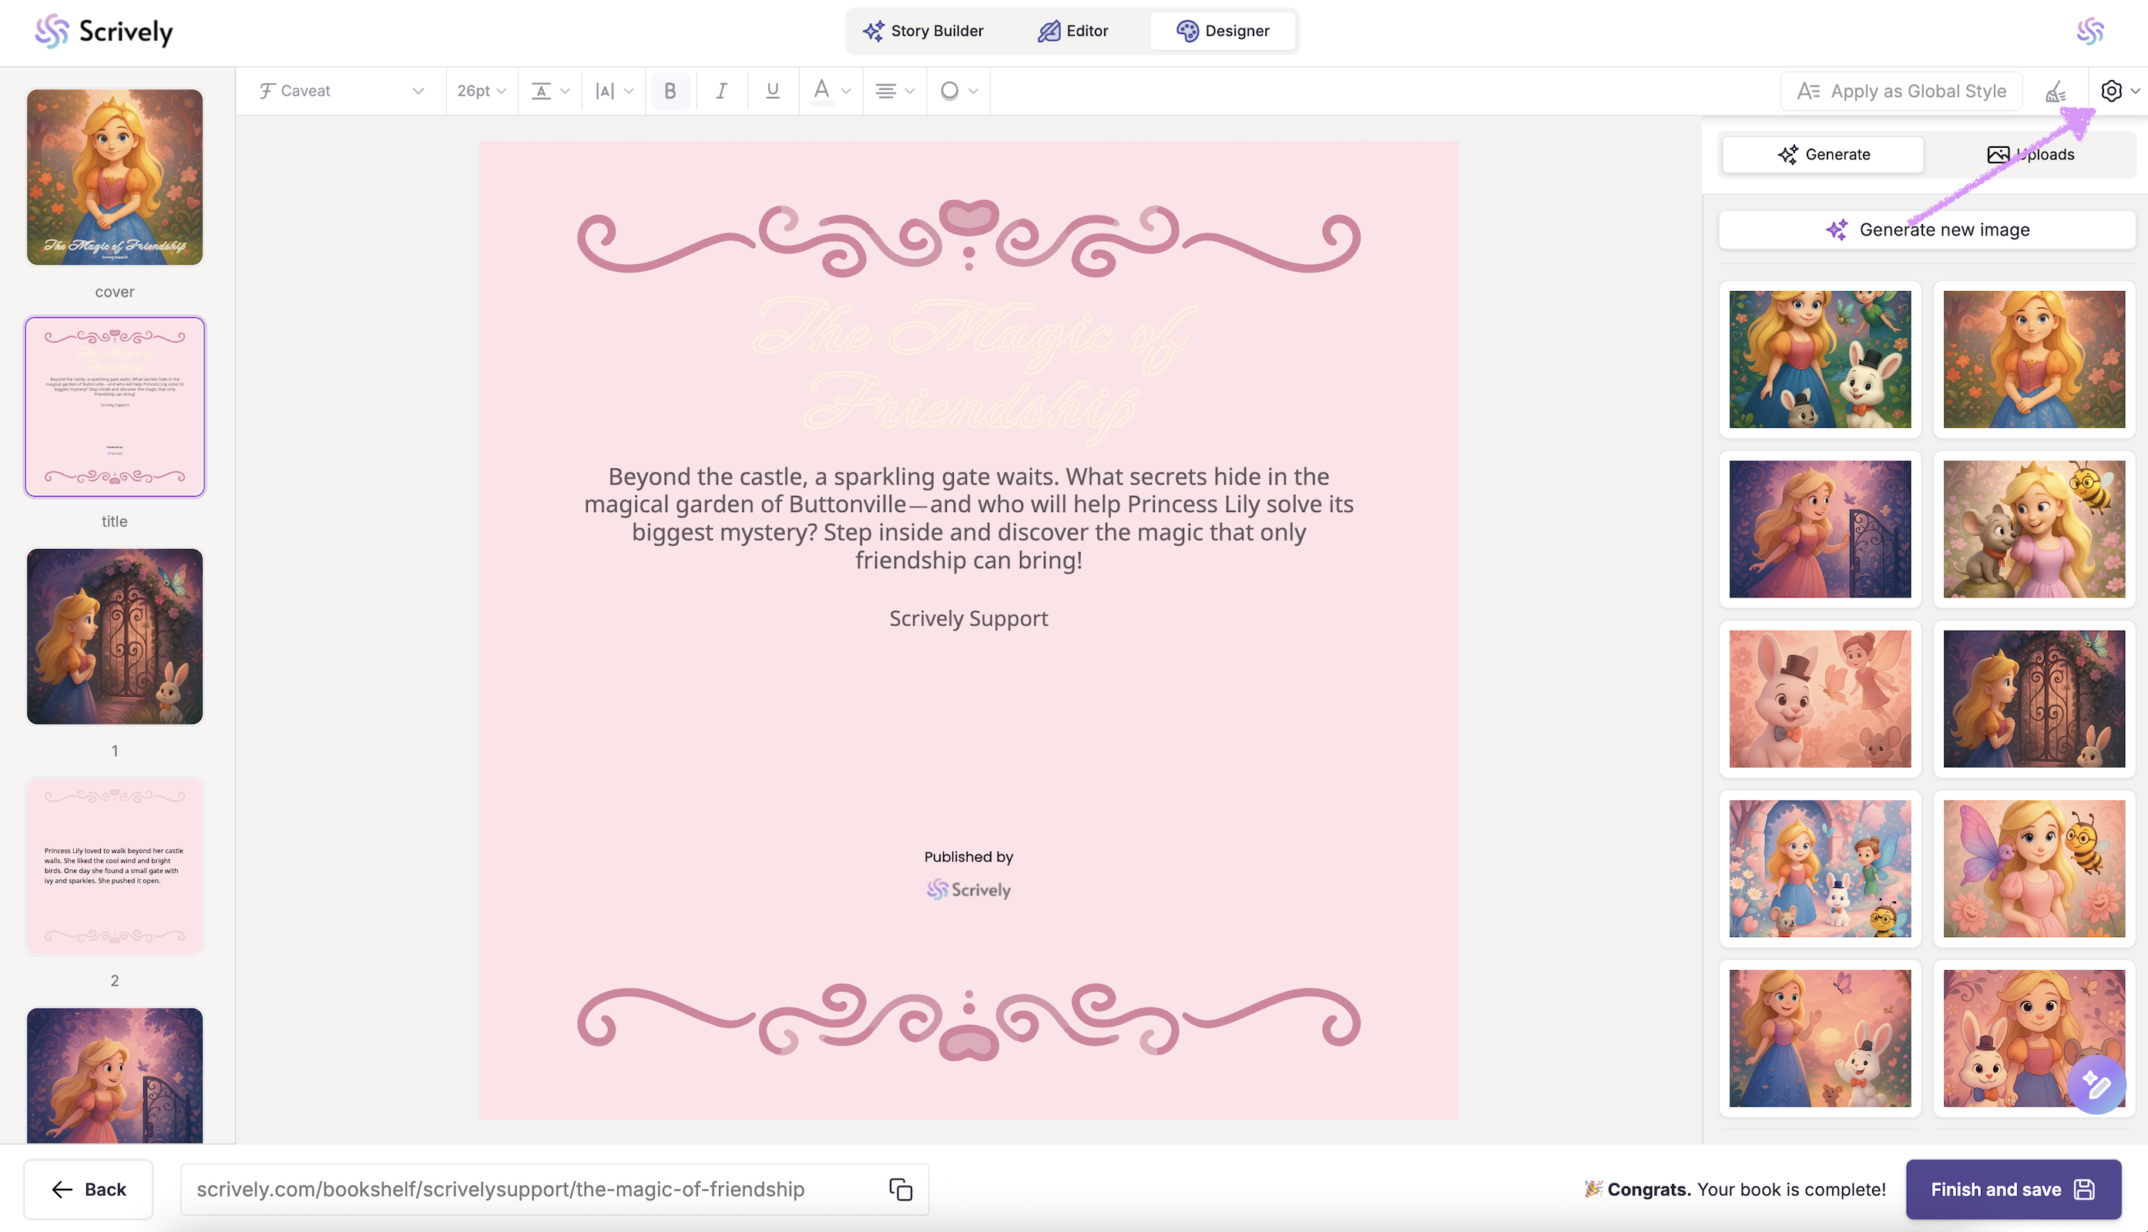Open the letter spacing control
The height and width of the screenshot is (1232, 2148).
click(x=614, y=91)
